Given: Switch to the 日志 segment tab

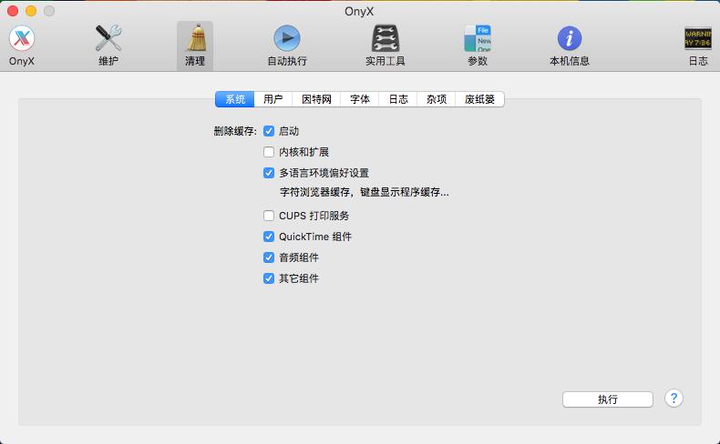Looking at the screenshot, I should point(397,99).
